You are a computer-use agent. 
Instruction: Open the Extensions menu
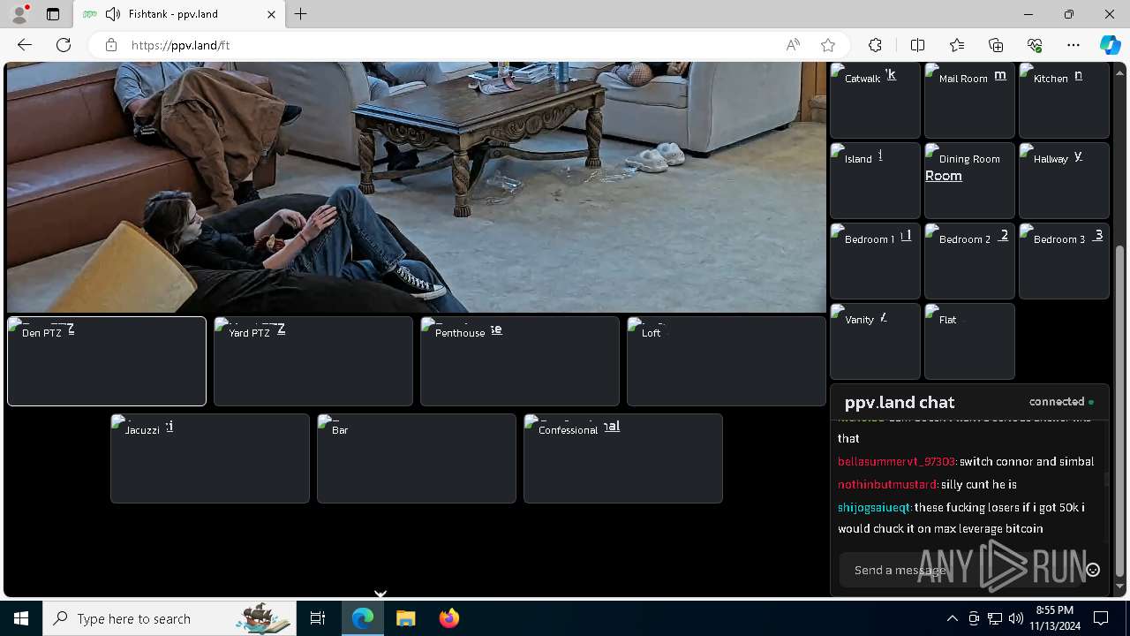click(875, 45)
